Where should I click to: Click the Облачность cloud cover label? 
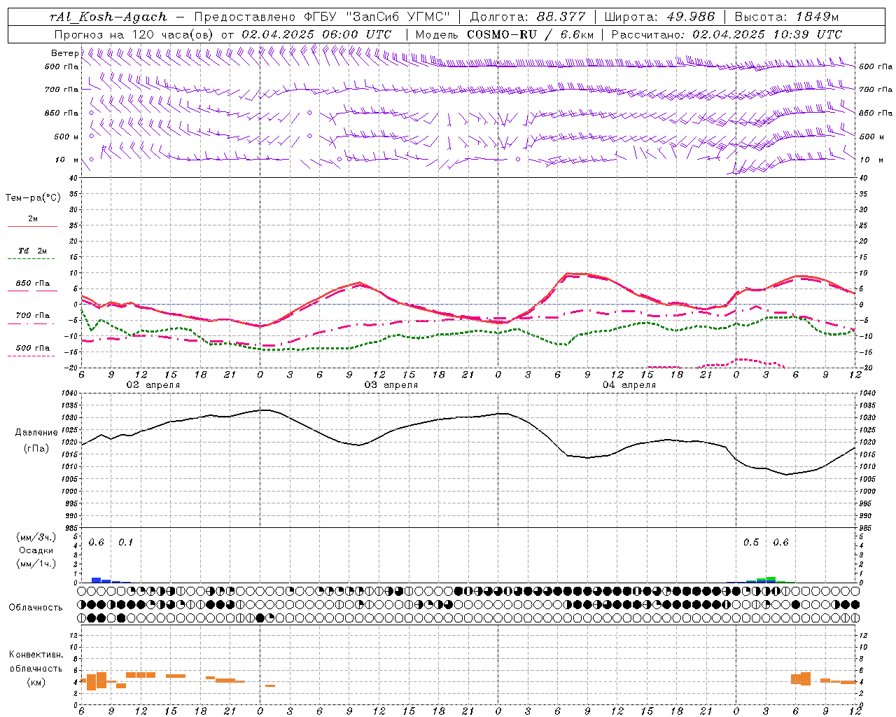point(36,608)
